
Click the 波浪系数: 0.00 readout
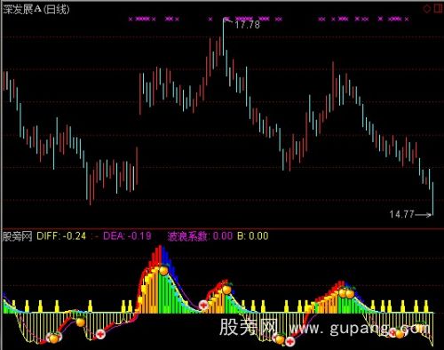coord(200,236)
